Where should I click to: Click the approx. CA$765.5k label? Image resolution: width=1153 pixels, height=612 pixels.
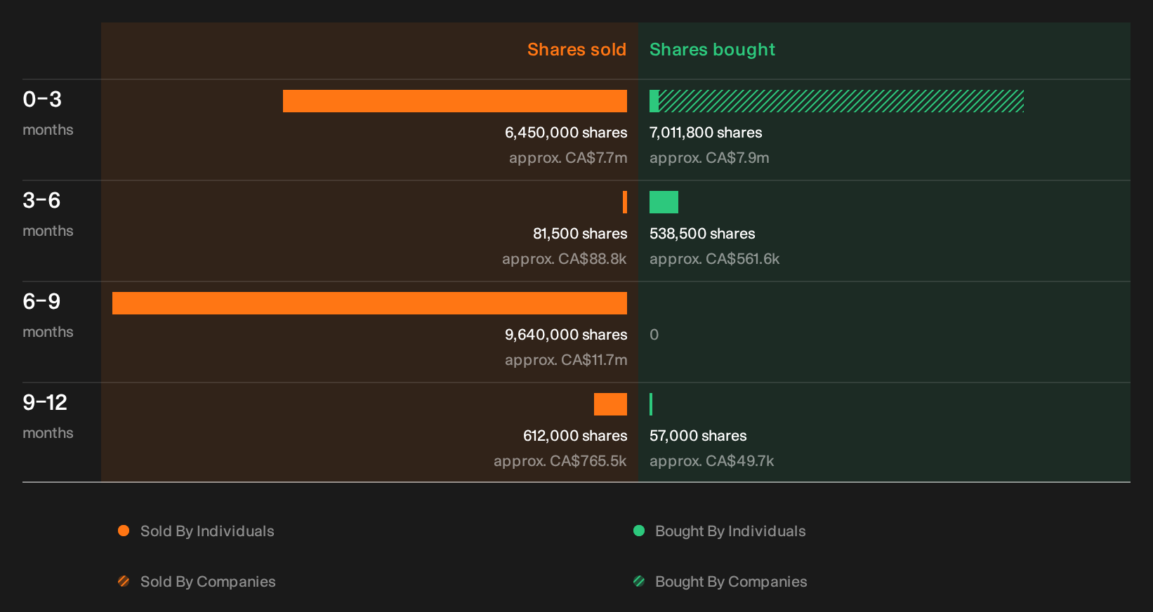pos(560,461)
